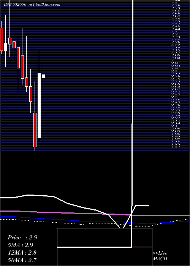
Task: Click the "BSE 532656" ticker label
Action: (15, 5)
